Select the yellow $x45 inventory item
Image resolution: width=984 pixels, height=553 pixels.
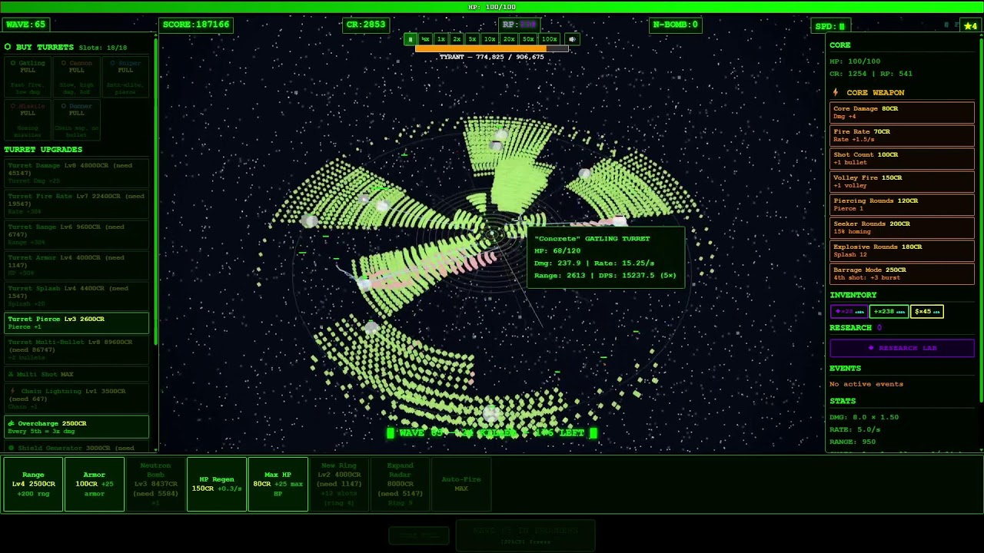(927, 311)
